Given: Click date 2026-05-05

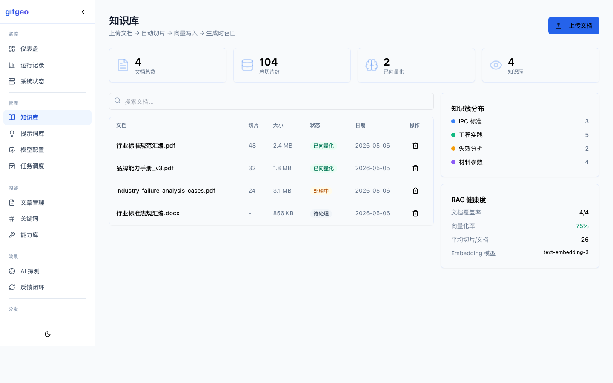Looking at the screenshot, I should click(372, 168).
